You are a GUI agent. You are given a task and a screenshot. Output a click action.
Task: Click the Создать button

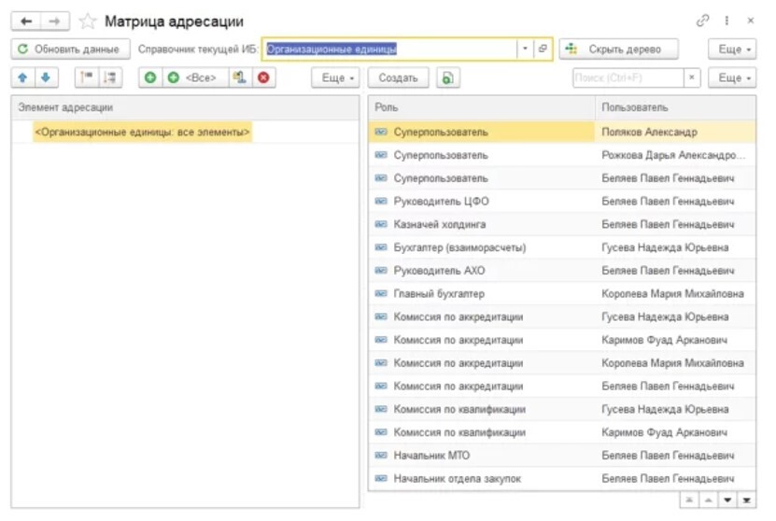(x=399, y=77)
